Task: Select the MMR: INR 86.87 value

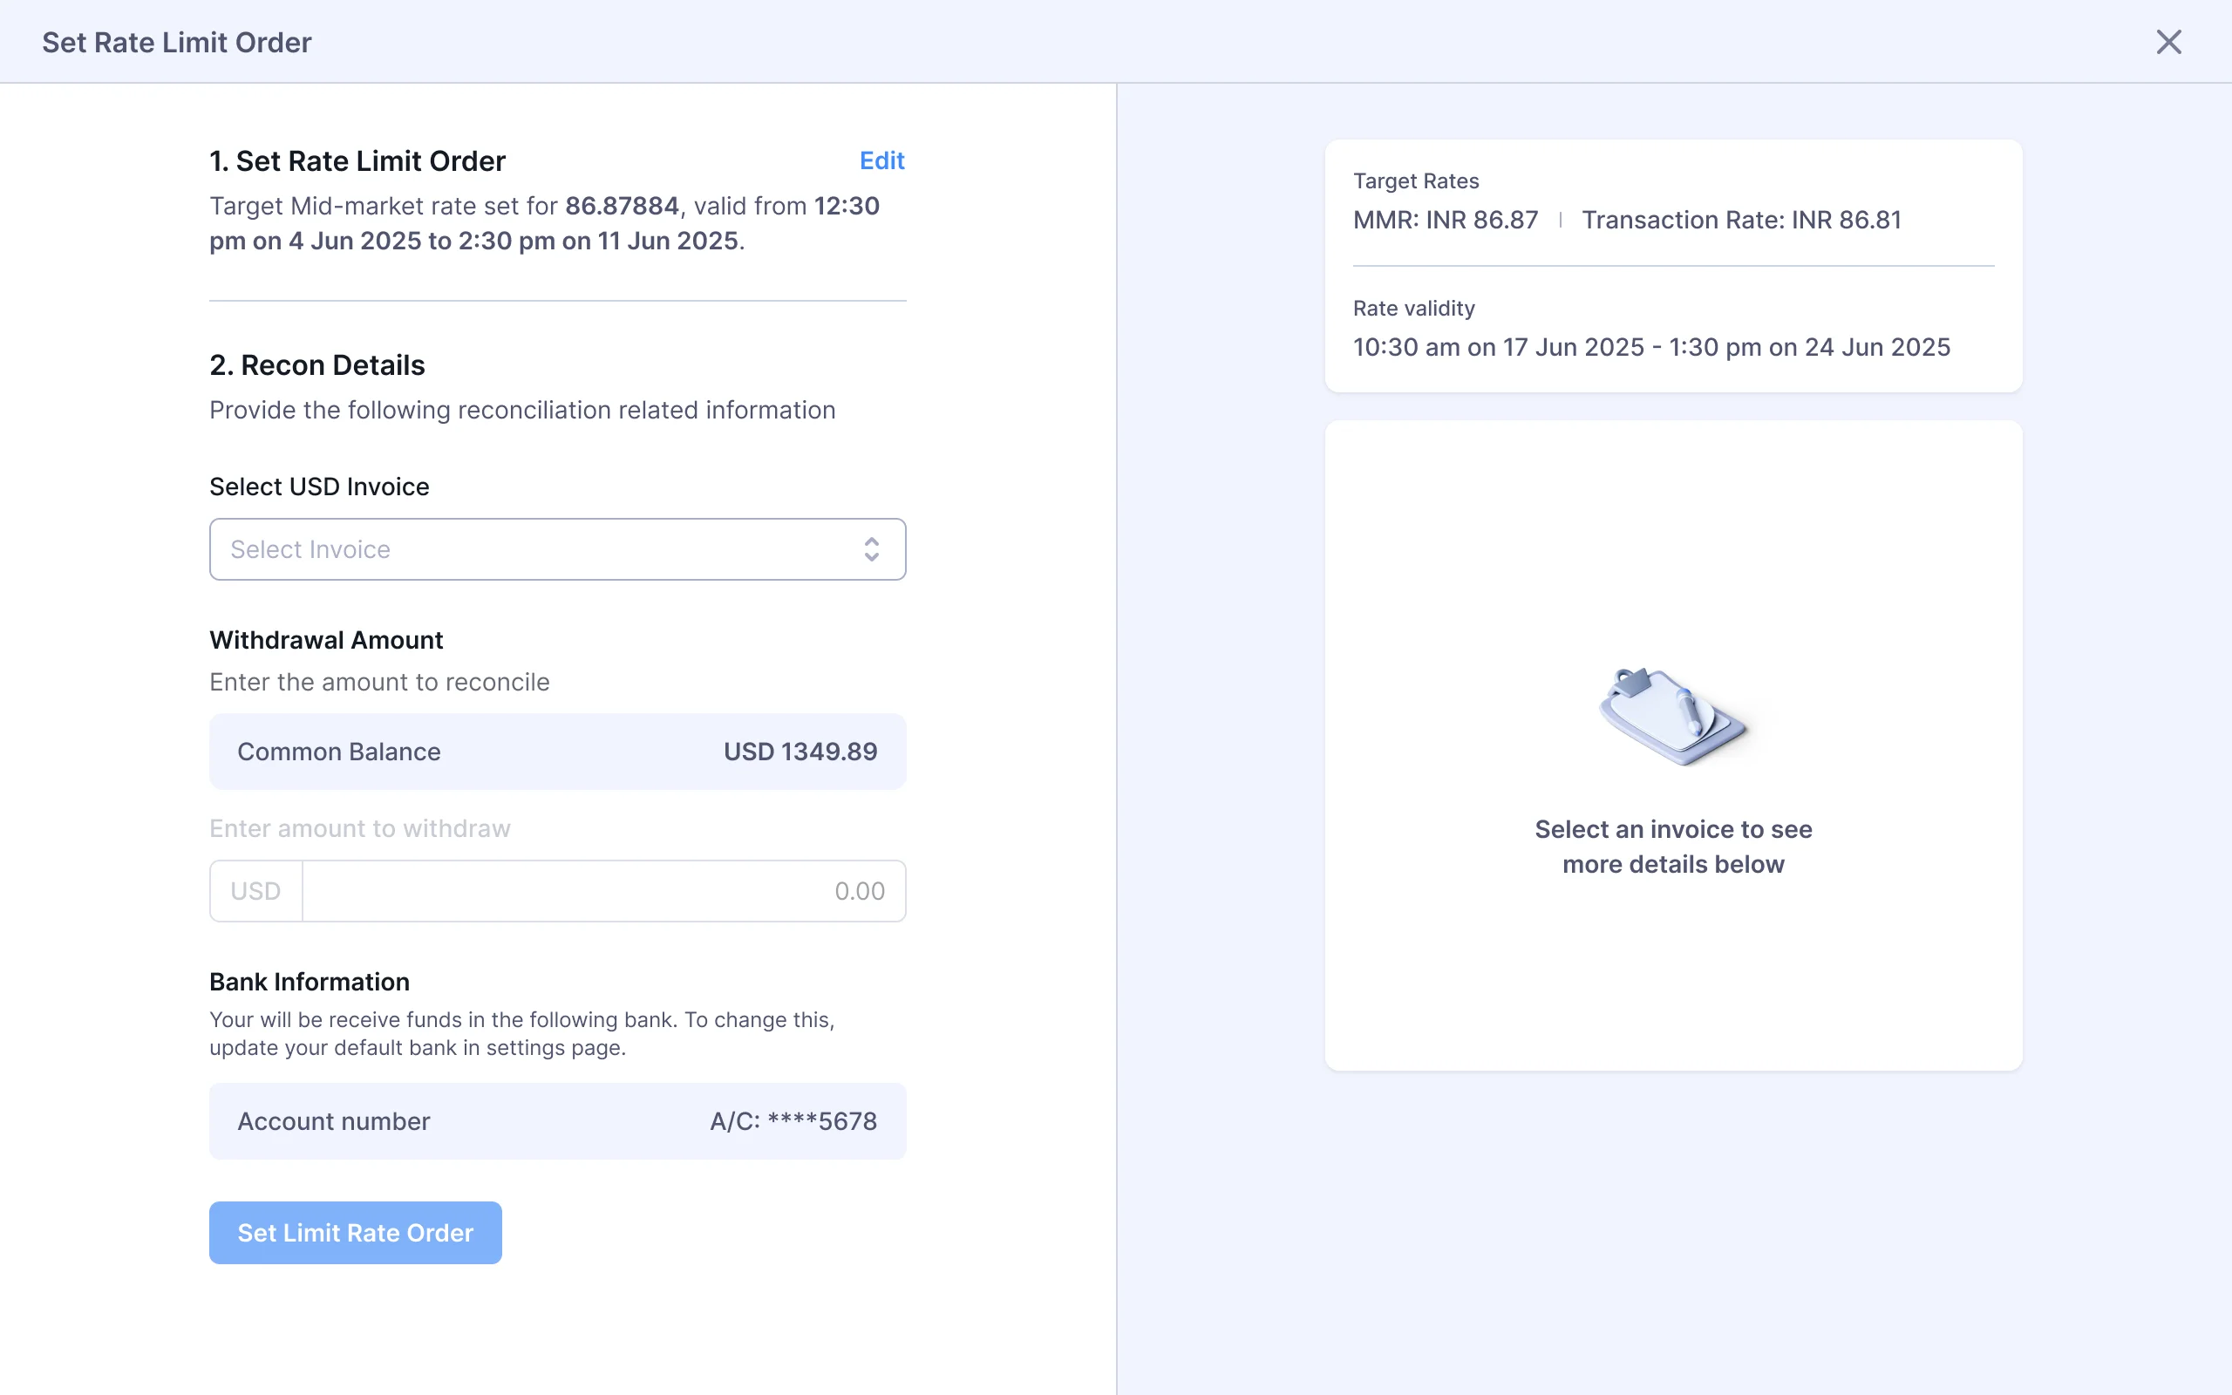Action: (x=1446, y=220)
